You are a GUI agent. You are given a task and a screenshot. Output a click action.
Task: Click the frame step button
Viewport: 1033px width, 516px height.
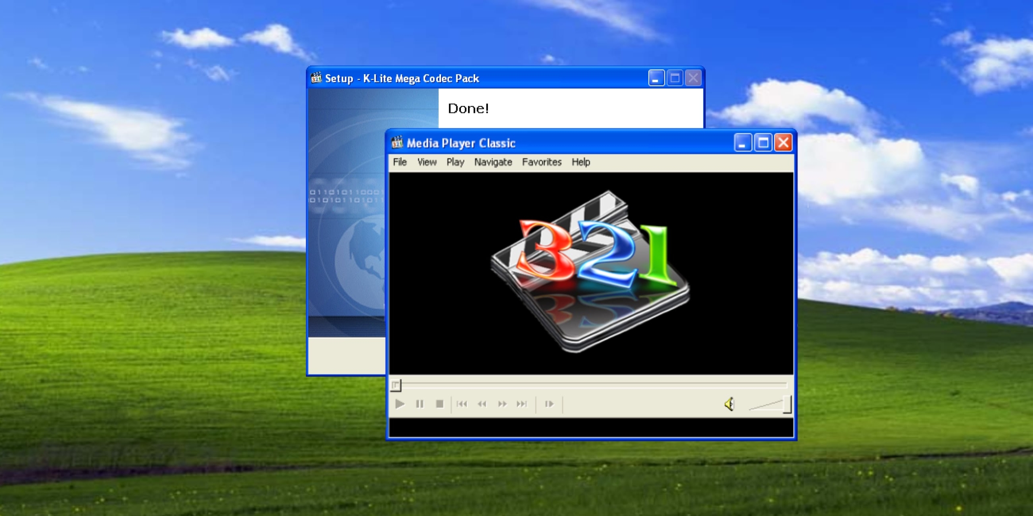click(x=549, y=404)
